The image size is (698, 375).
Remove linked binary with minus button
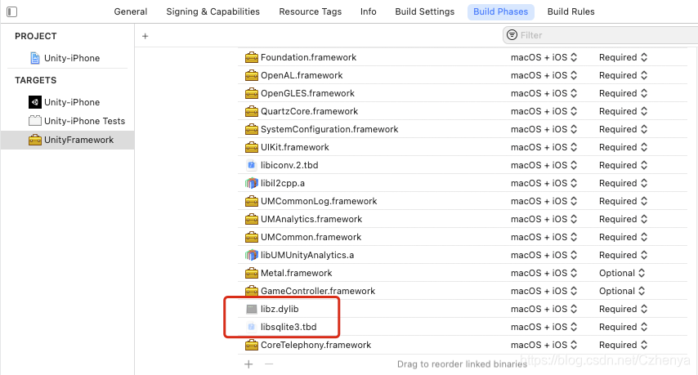(269, 364)
